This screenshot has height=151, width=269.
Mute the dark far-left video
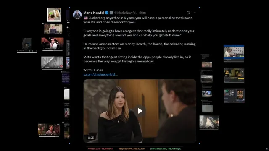(x=29, y=51)
